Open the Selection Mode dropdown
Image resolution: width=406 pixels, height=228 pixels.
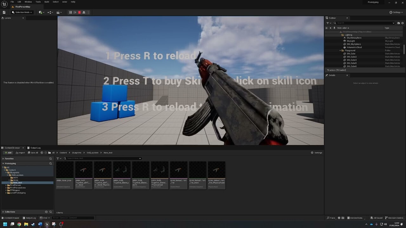pos(22,12)
